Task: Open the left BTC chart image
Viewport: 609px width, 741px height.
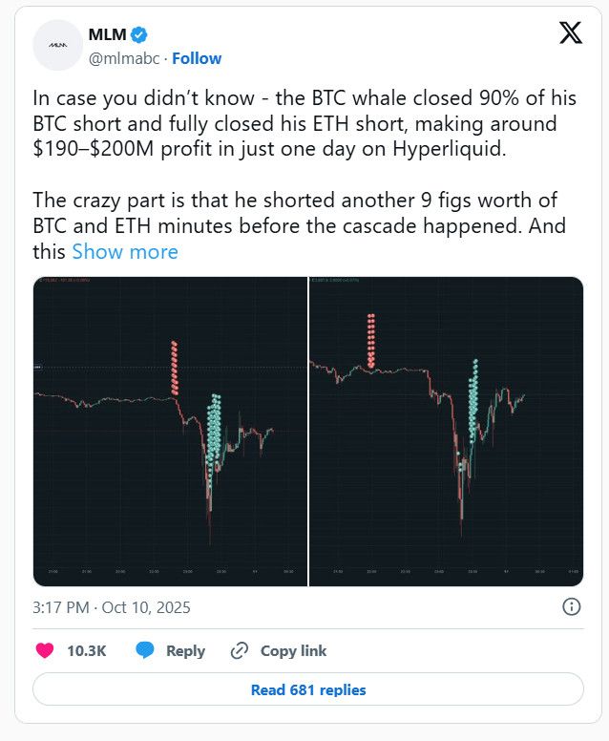Action: [x=170, y=432]
